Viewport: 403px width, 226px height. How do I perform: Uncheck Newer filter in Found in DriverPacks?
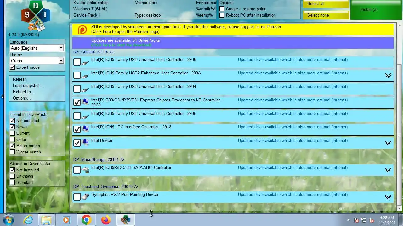[12, 127]
